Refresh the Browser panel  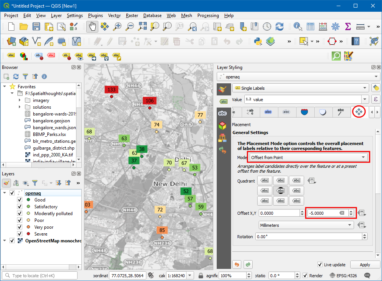pyautogui.click(x=16, y=76)
